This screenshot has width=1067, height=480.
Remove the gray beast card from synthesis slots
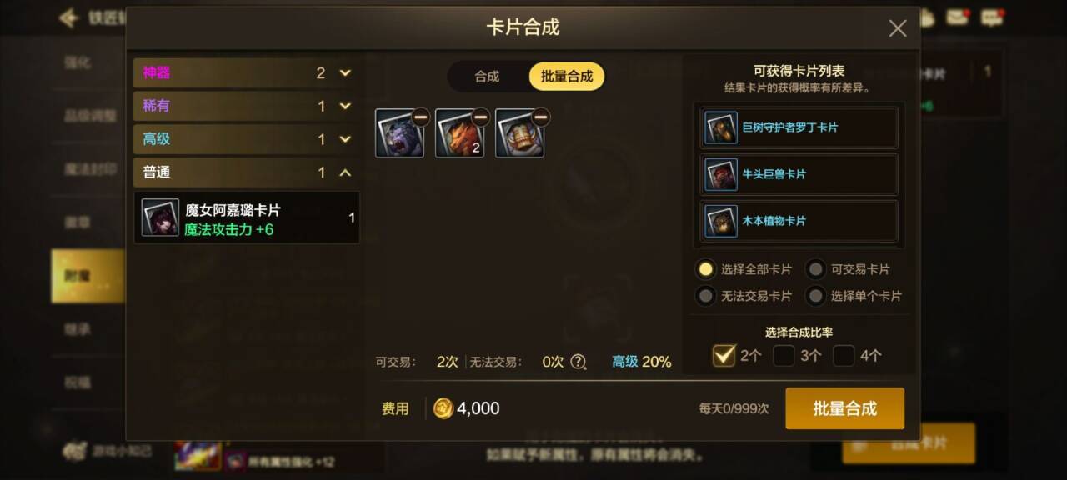point(421,117)
